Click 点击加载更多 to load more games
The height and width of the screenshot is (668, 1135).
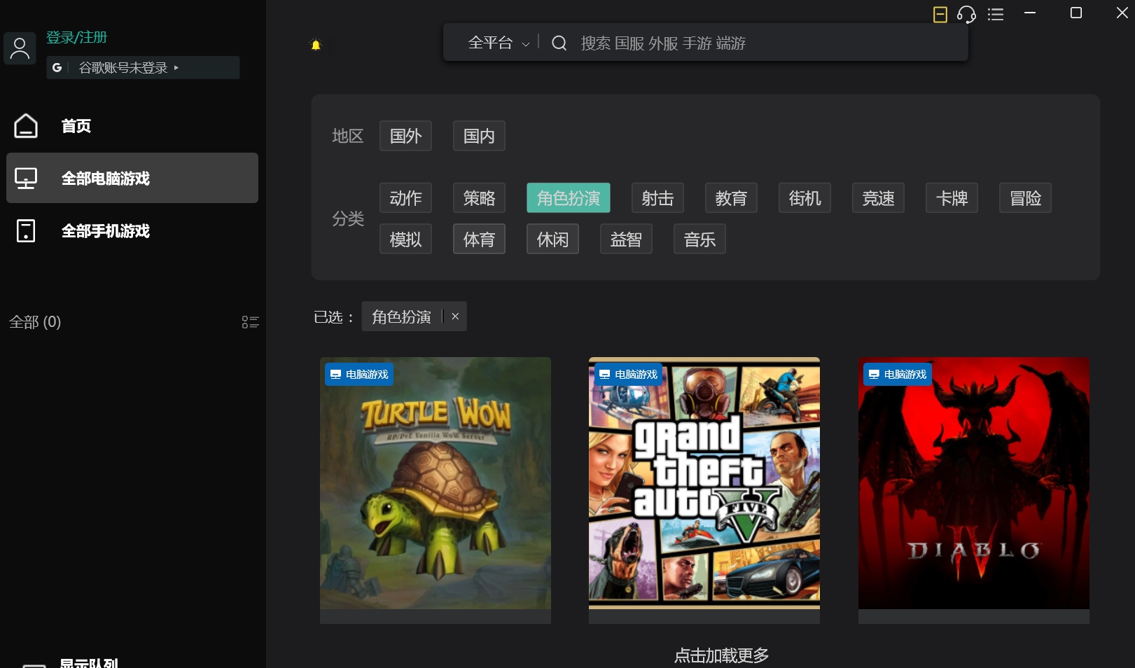point(721,655)
